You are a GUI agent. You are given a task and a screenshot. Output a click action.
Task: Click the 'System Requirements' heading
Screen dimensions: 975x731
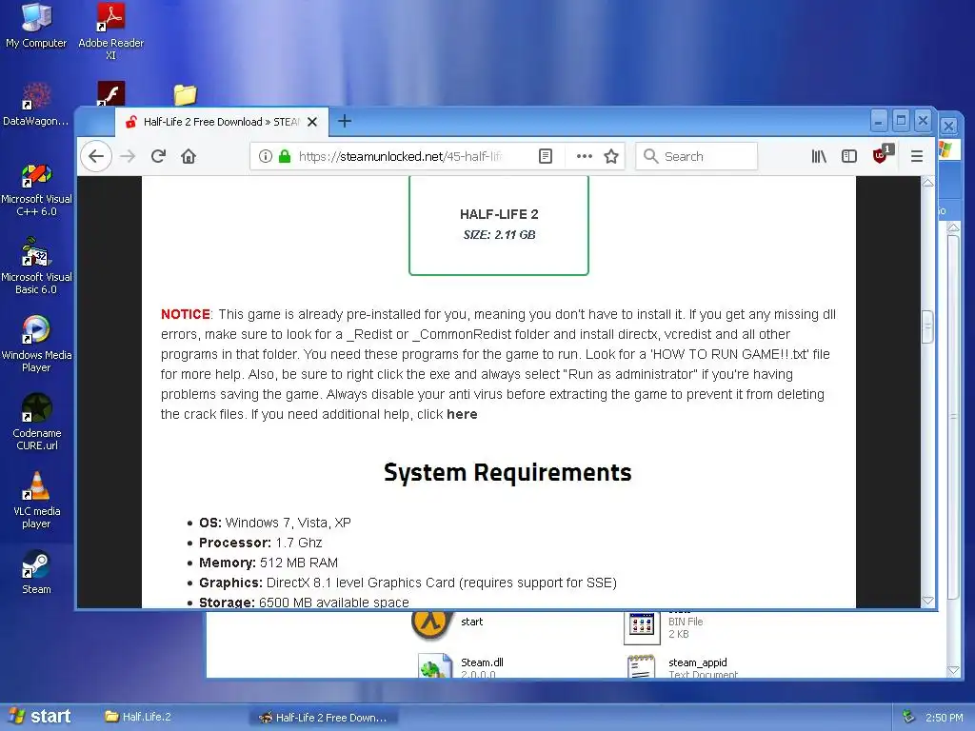coord(507,472)
